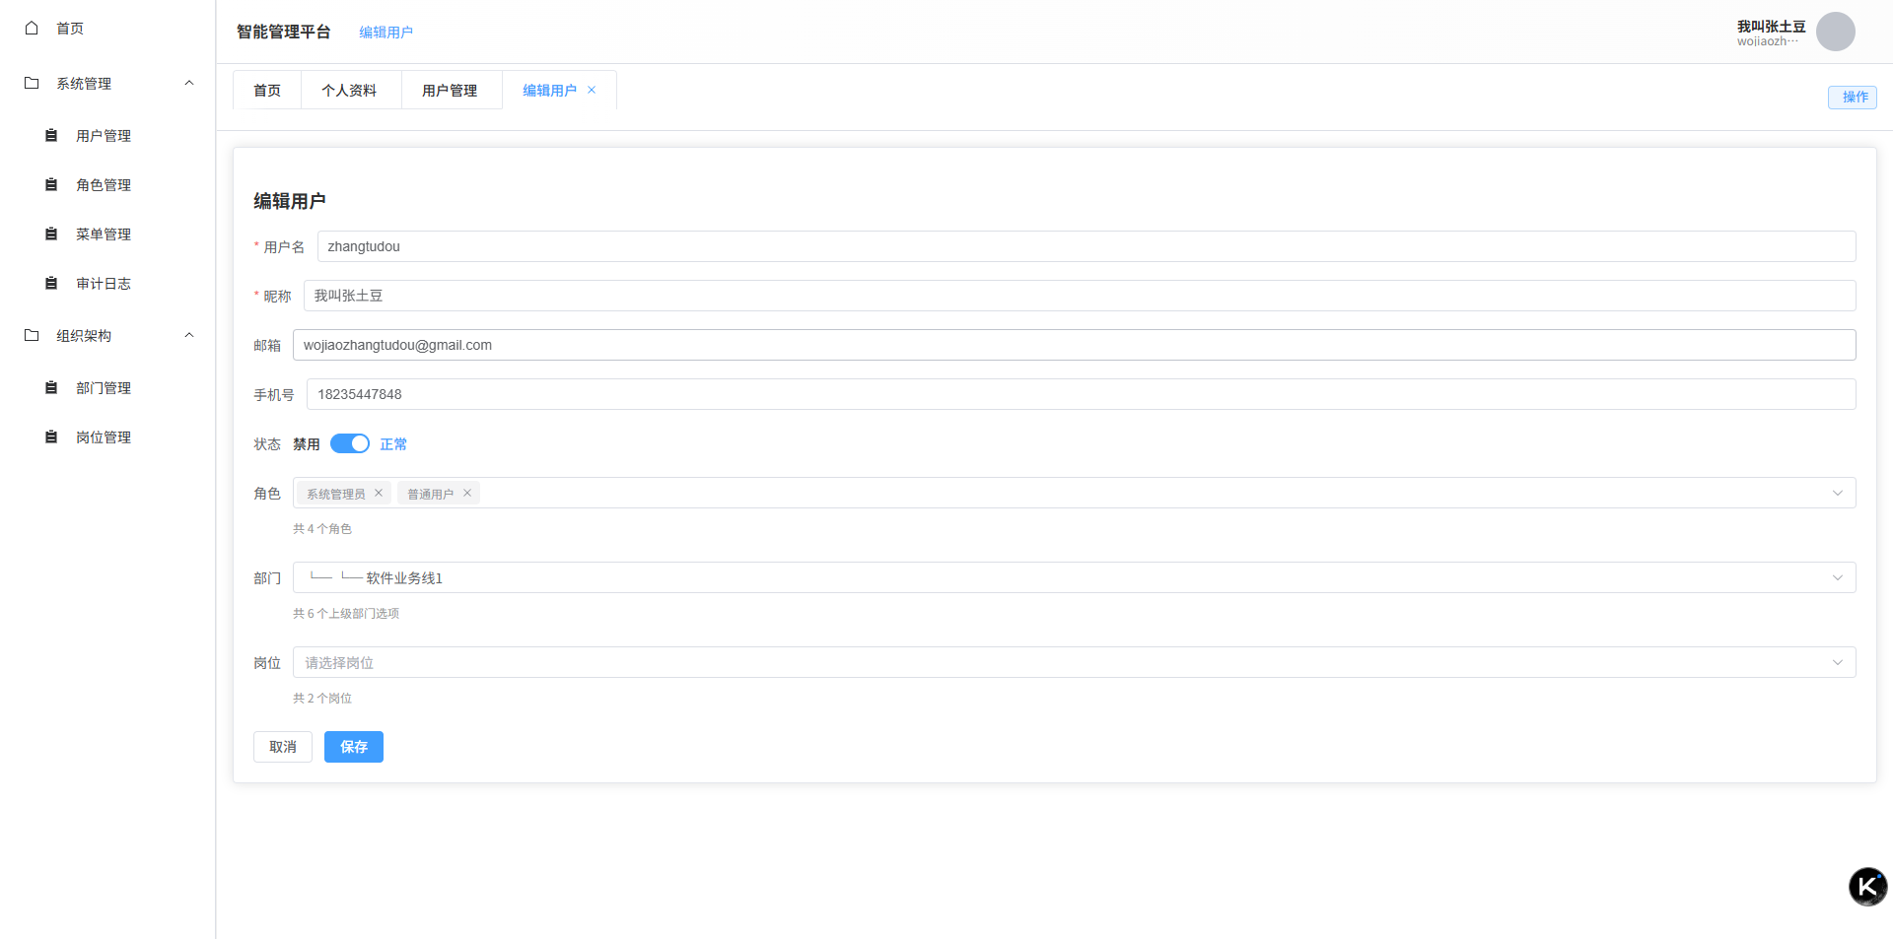Click the 共 4 个角色 hint text

coord(322,529)
